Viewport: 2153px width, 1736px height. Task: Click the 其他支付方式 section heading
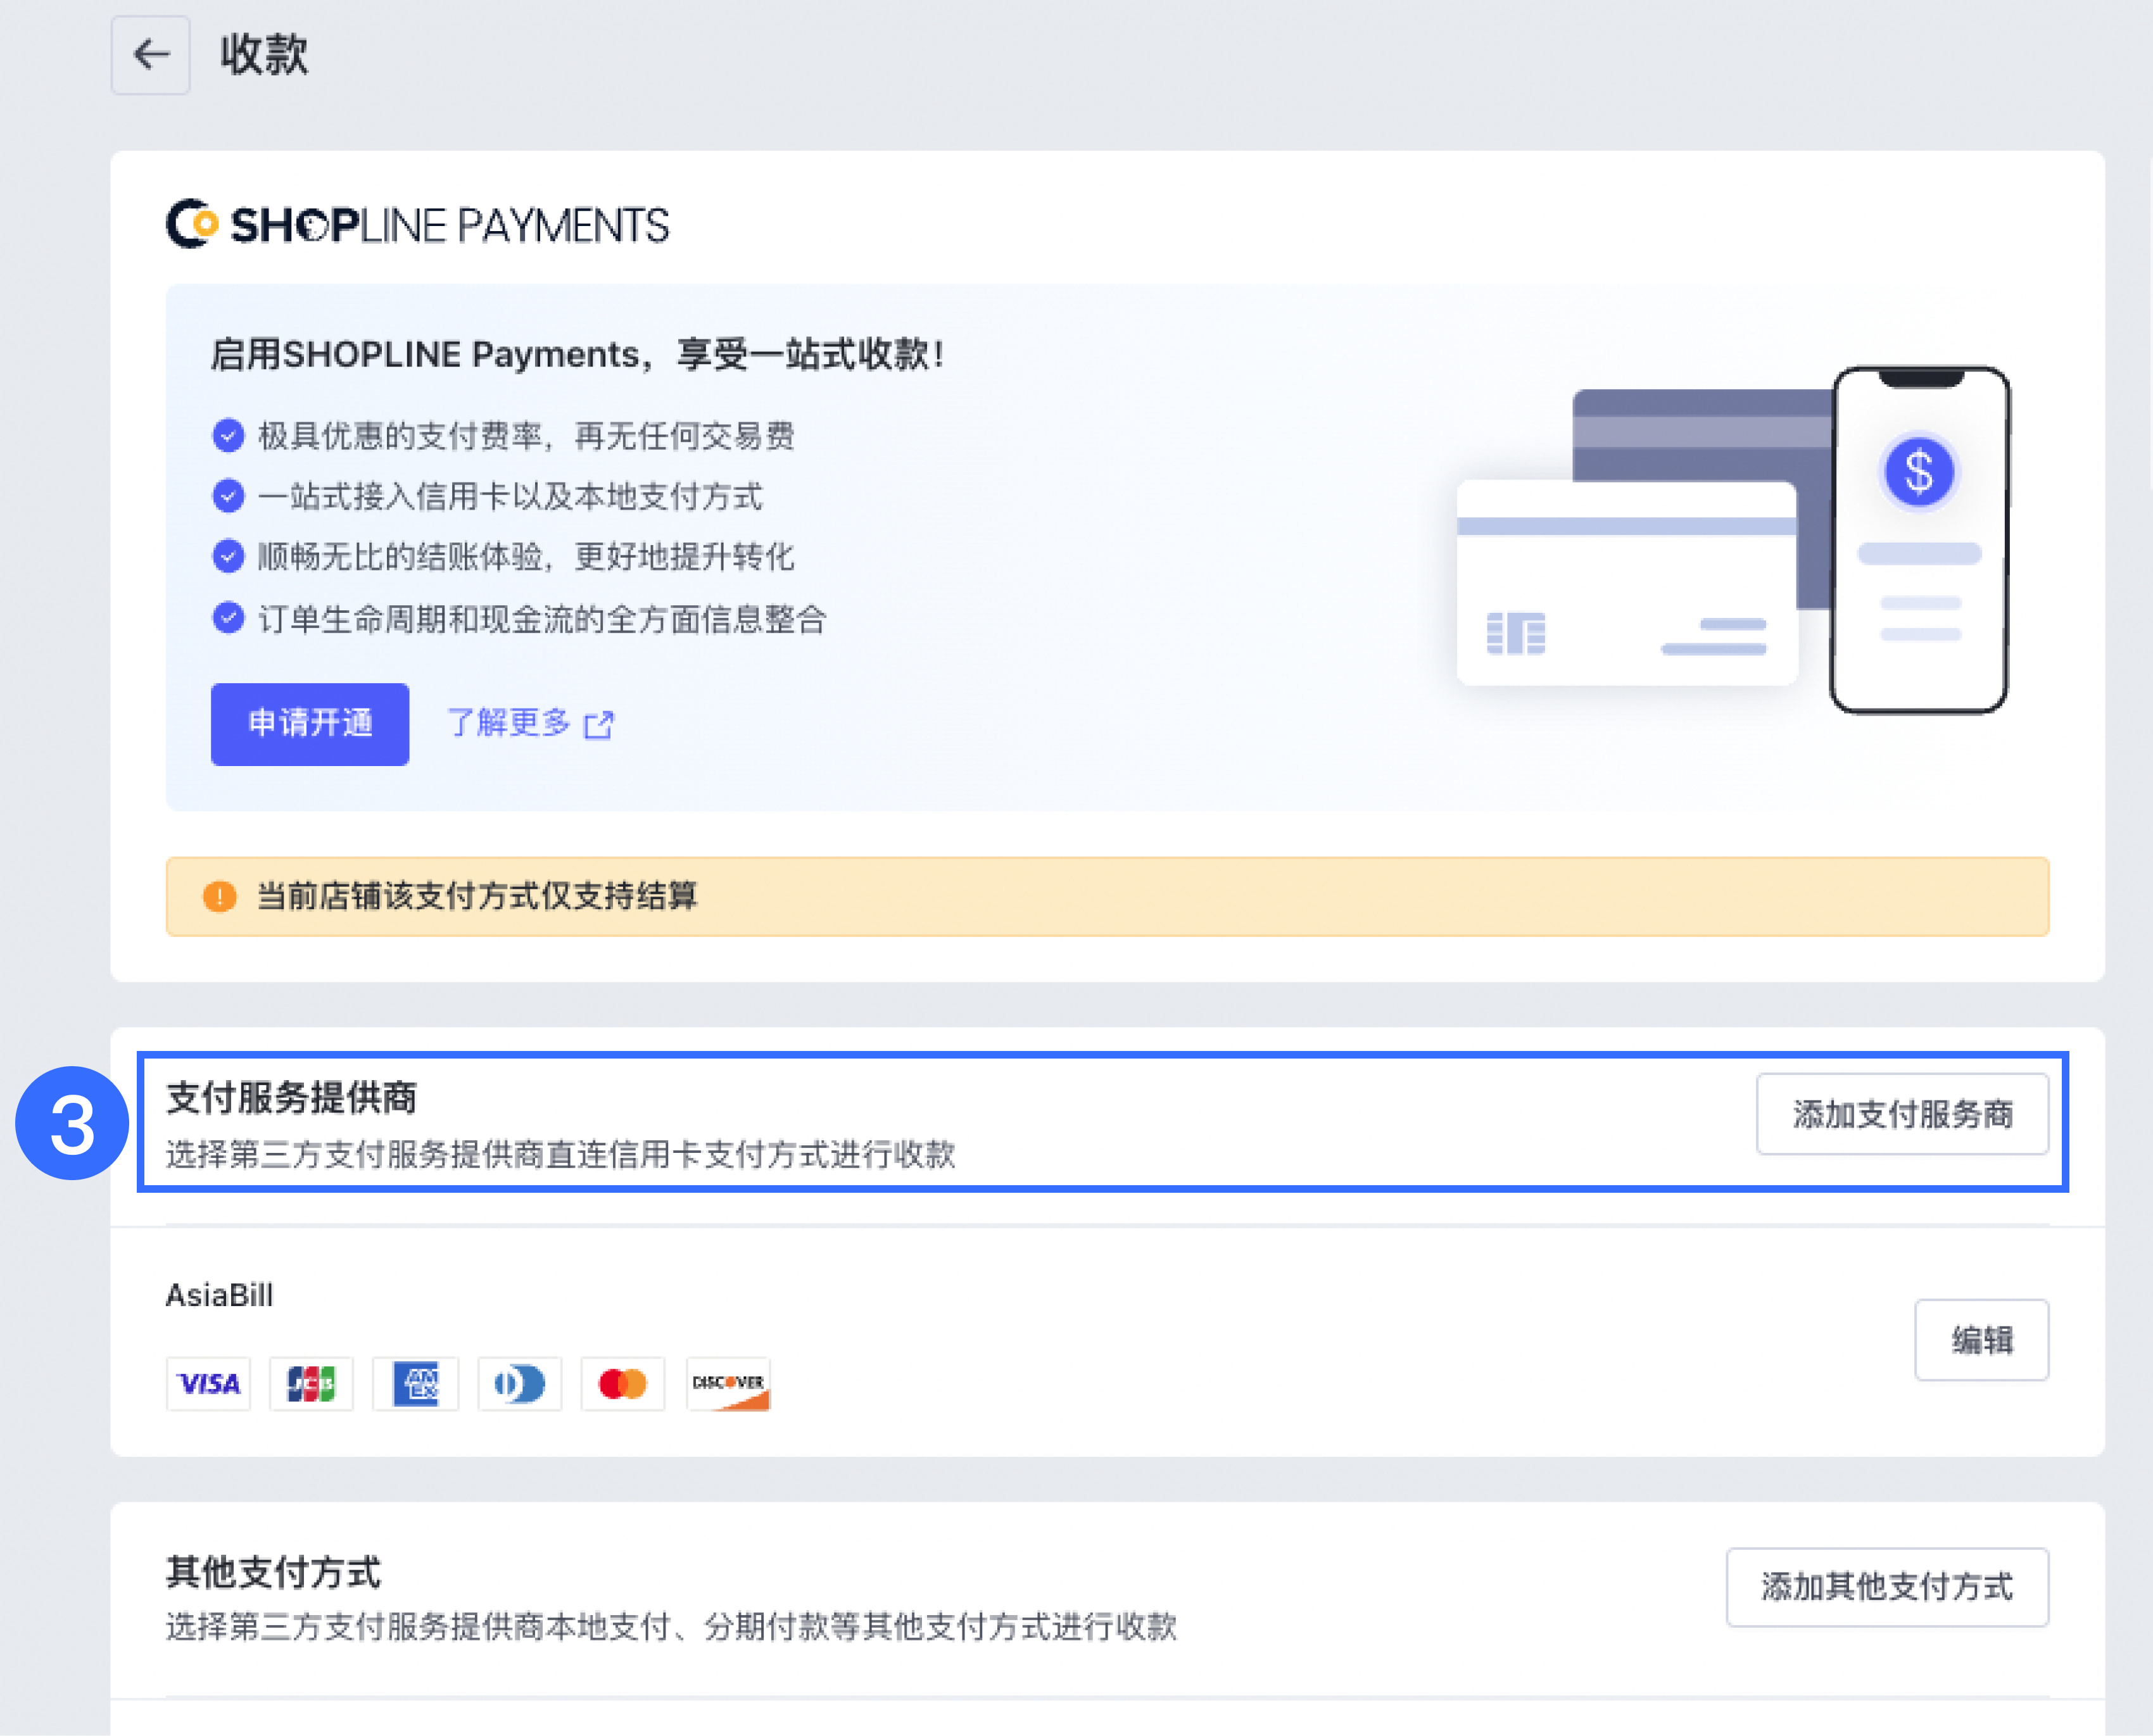tap(273, 1572)
